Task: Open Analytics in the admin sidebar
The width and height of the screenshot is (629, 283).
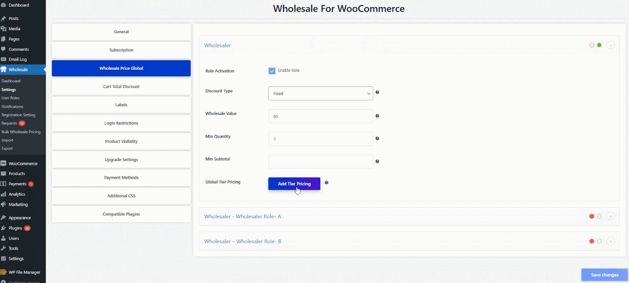Action: click(17, 194)
